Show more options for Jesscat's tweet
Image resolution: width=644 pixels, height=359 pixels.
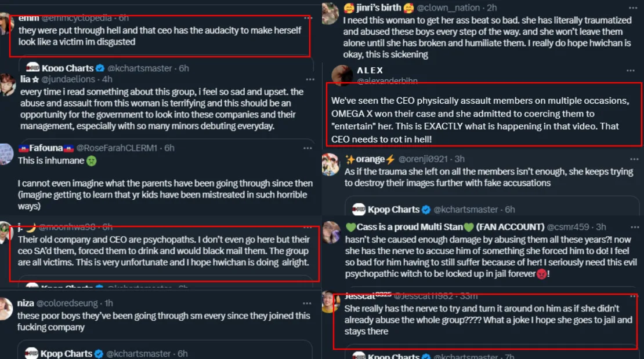point(631,296)
